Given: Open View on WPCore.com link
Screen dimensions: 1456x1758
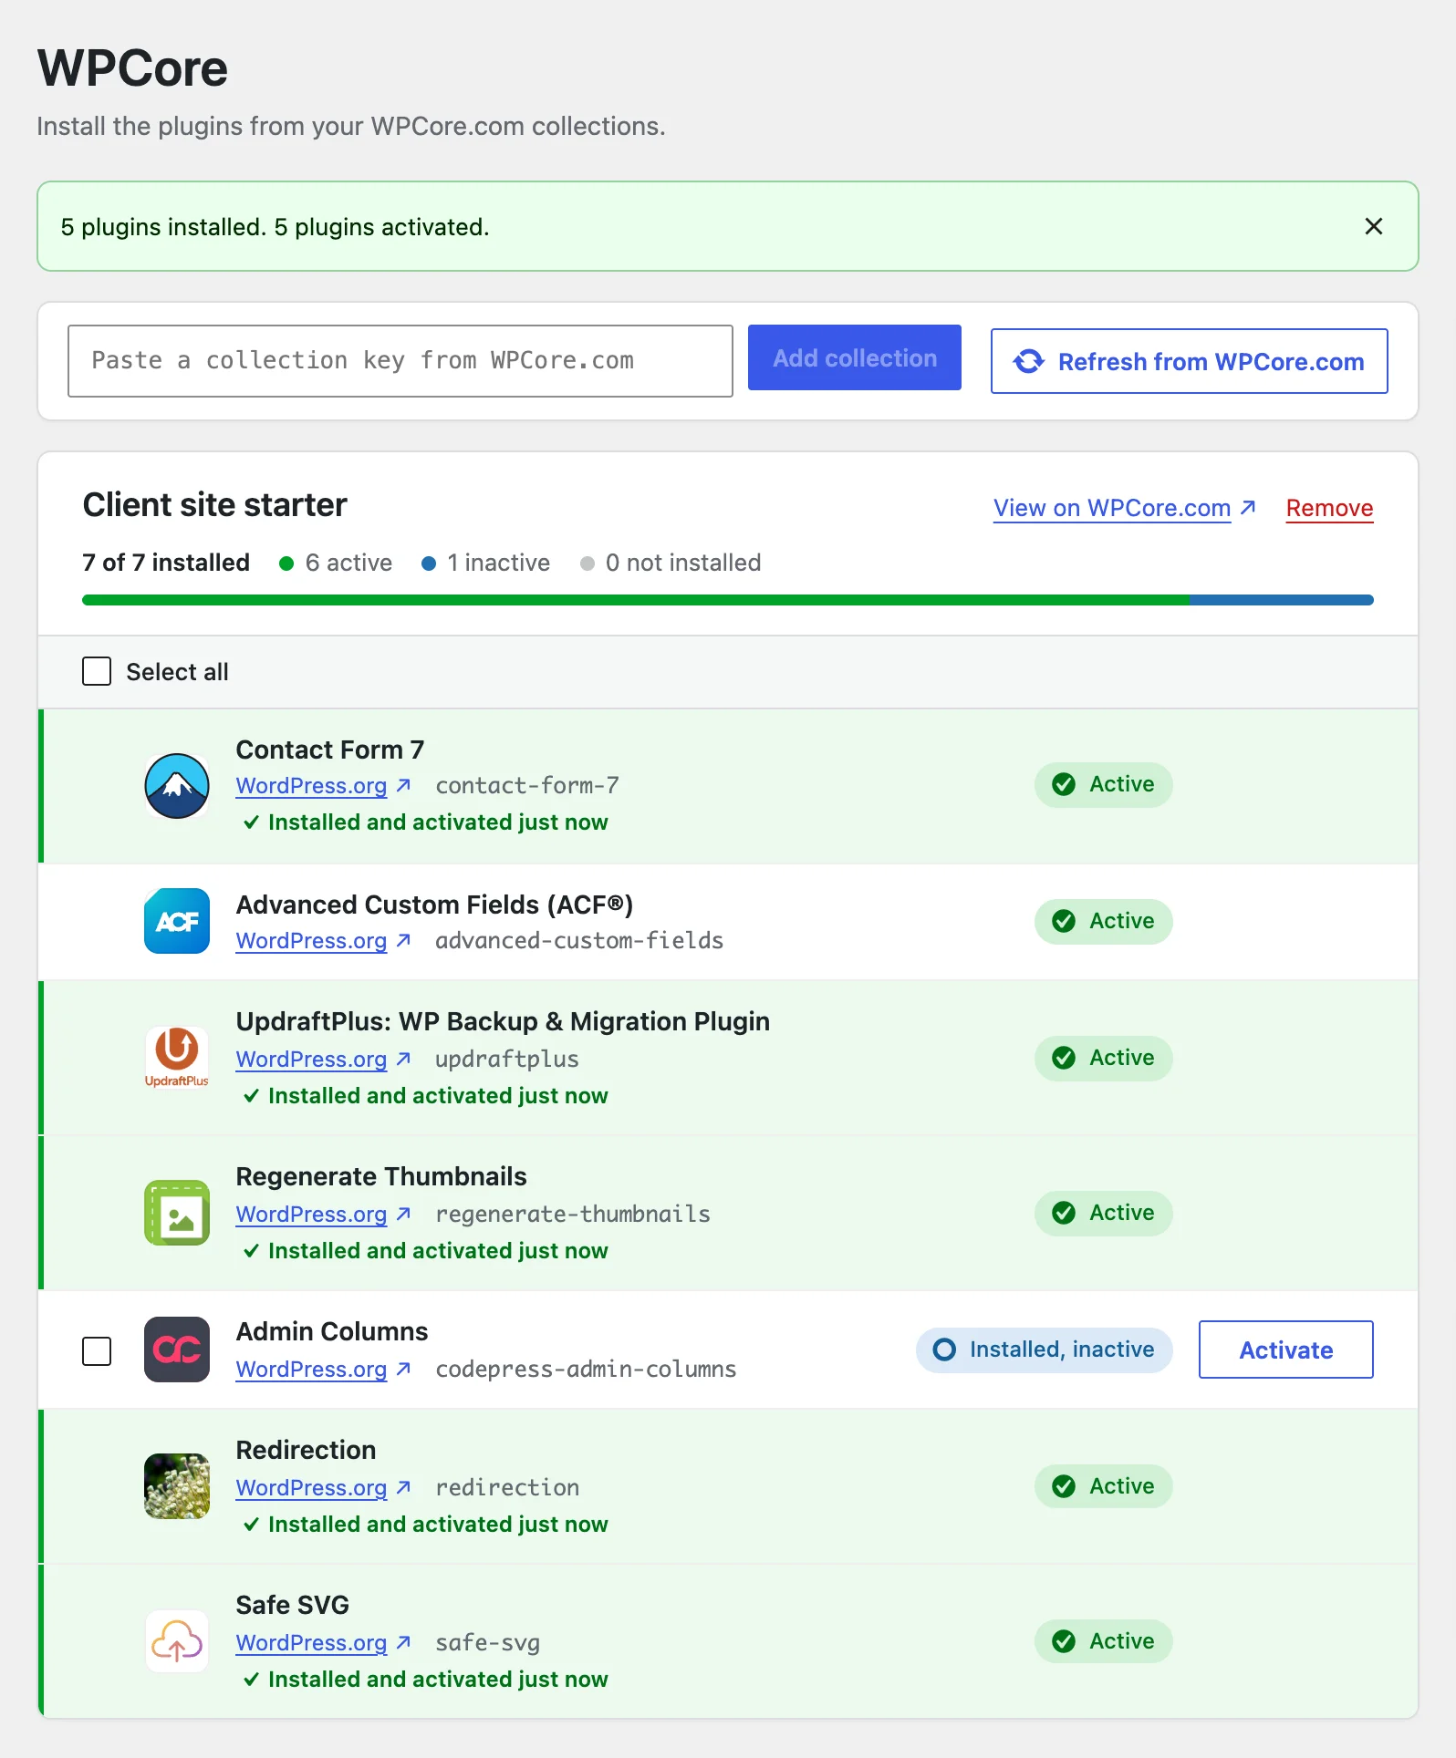Looking at the screenshot, I should tap(1125, 508).
